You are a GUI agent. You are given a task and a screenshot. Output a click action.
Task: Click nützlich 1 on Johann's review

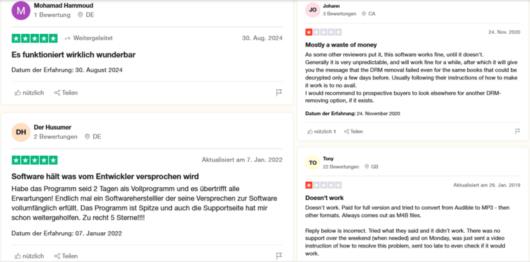tap(322, 132)
